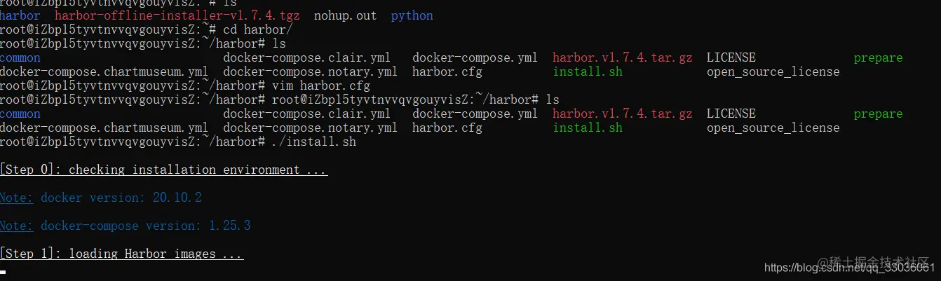The height and width of the screenshot is (281, 941).
Task: Click harbor.cfg in the second listing
Action: 447,128
